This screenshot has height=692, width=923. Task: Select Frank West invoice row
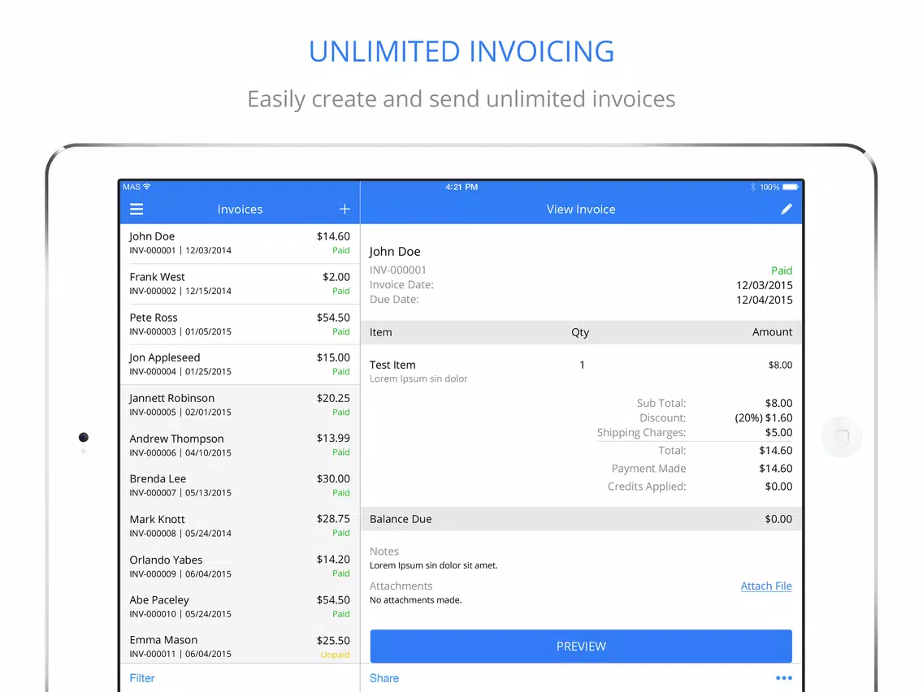[240, 283]
